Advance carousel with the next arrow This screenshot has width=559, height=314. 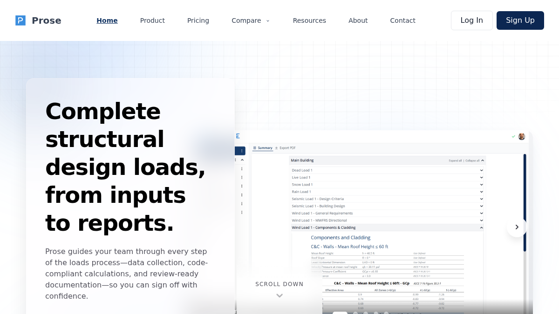517,227
